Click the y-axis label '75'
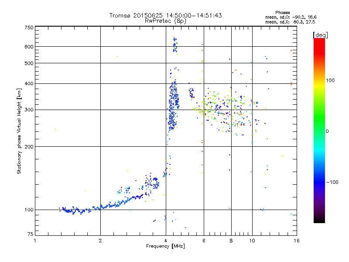This screenshot has height=262, width=349. coord(31,234)
